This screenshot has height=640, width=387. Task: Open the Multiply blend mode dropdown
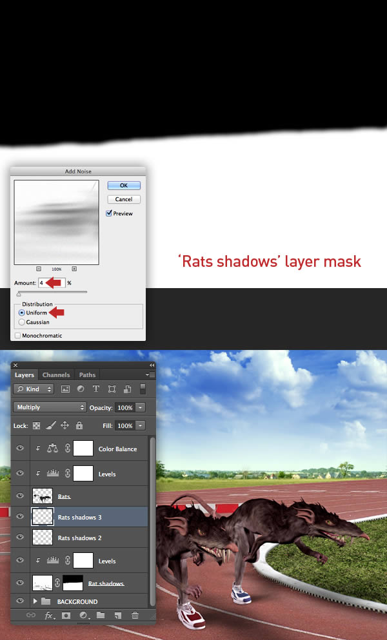(x=50, y=407)
